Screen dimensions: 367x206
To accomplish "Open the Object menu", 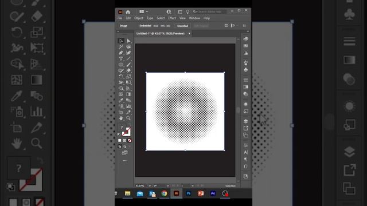I will [x=139, y=18].
